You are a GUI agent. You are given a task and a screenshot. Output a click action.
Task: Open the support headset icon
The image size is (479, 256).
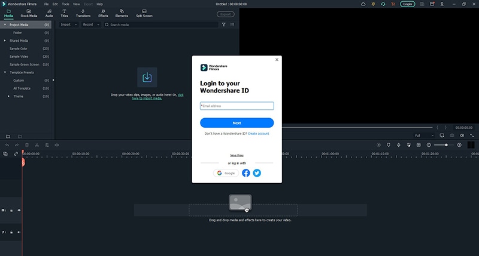click(x=383, y=4)
